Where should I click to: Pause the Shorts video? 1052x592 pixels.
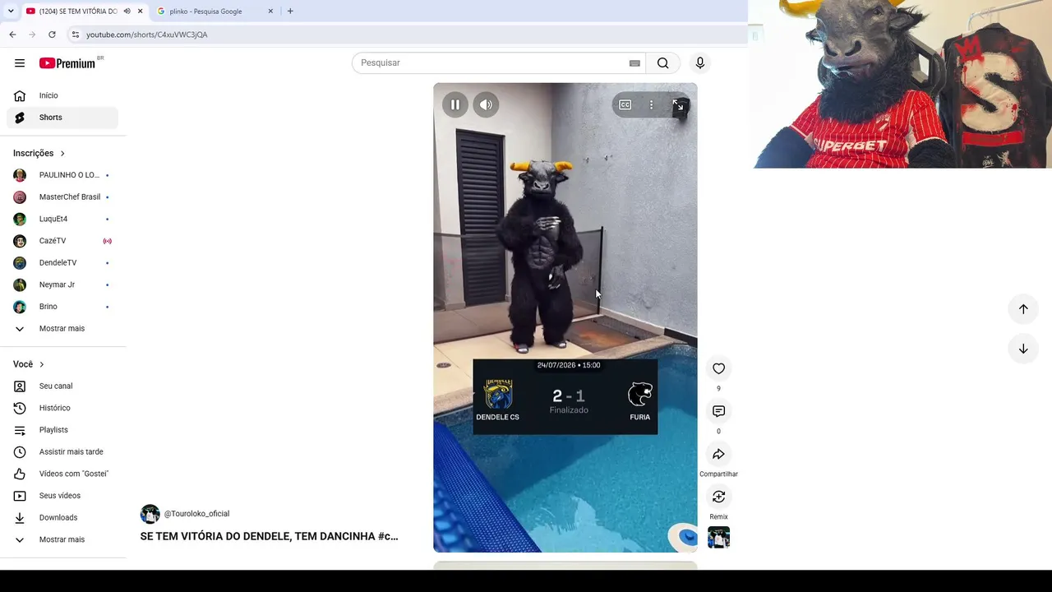coord(455,104)
